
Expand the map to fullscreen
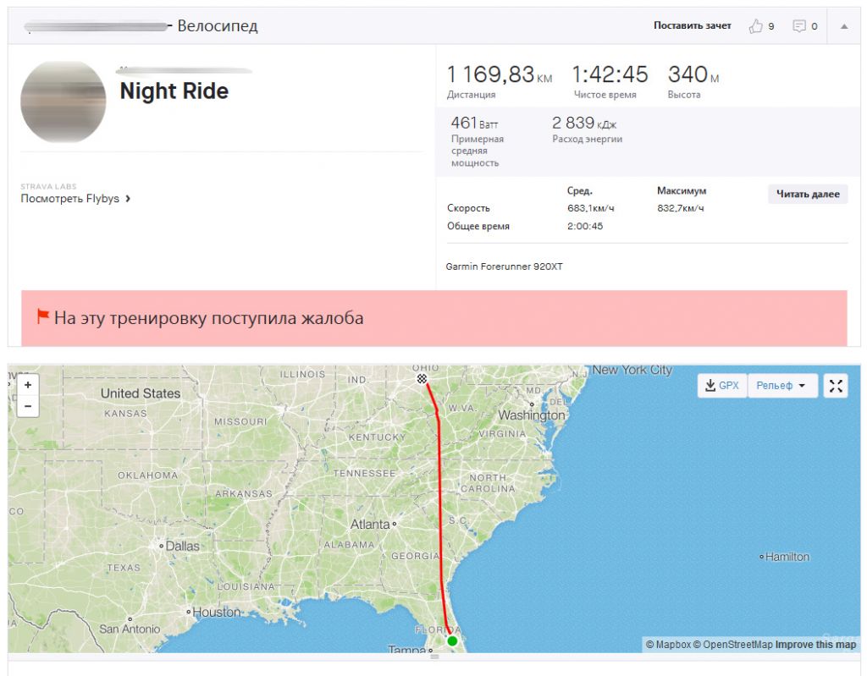coord(836,386)
